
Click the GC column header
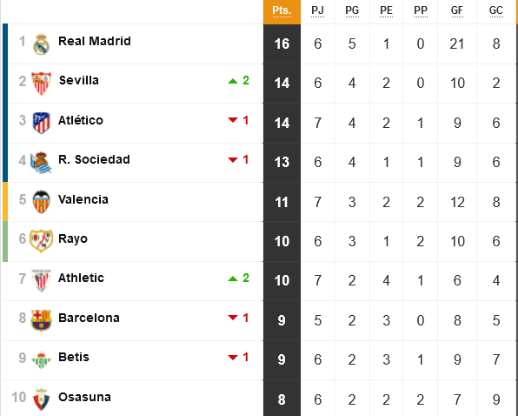tap(496, 10)
